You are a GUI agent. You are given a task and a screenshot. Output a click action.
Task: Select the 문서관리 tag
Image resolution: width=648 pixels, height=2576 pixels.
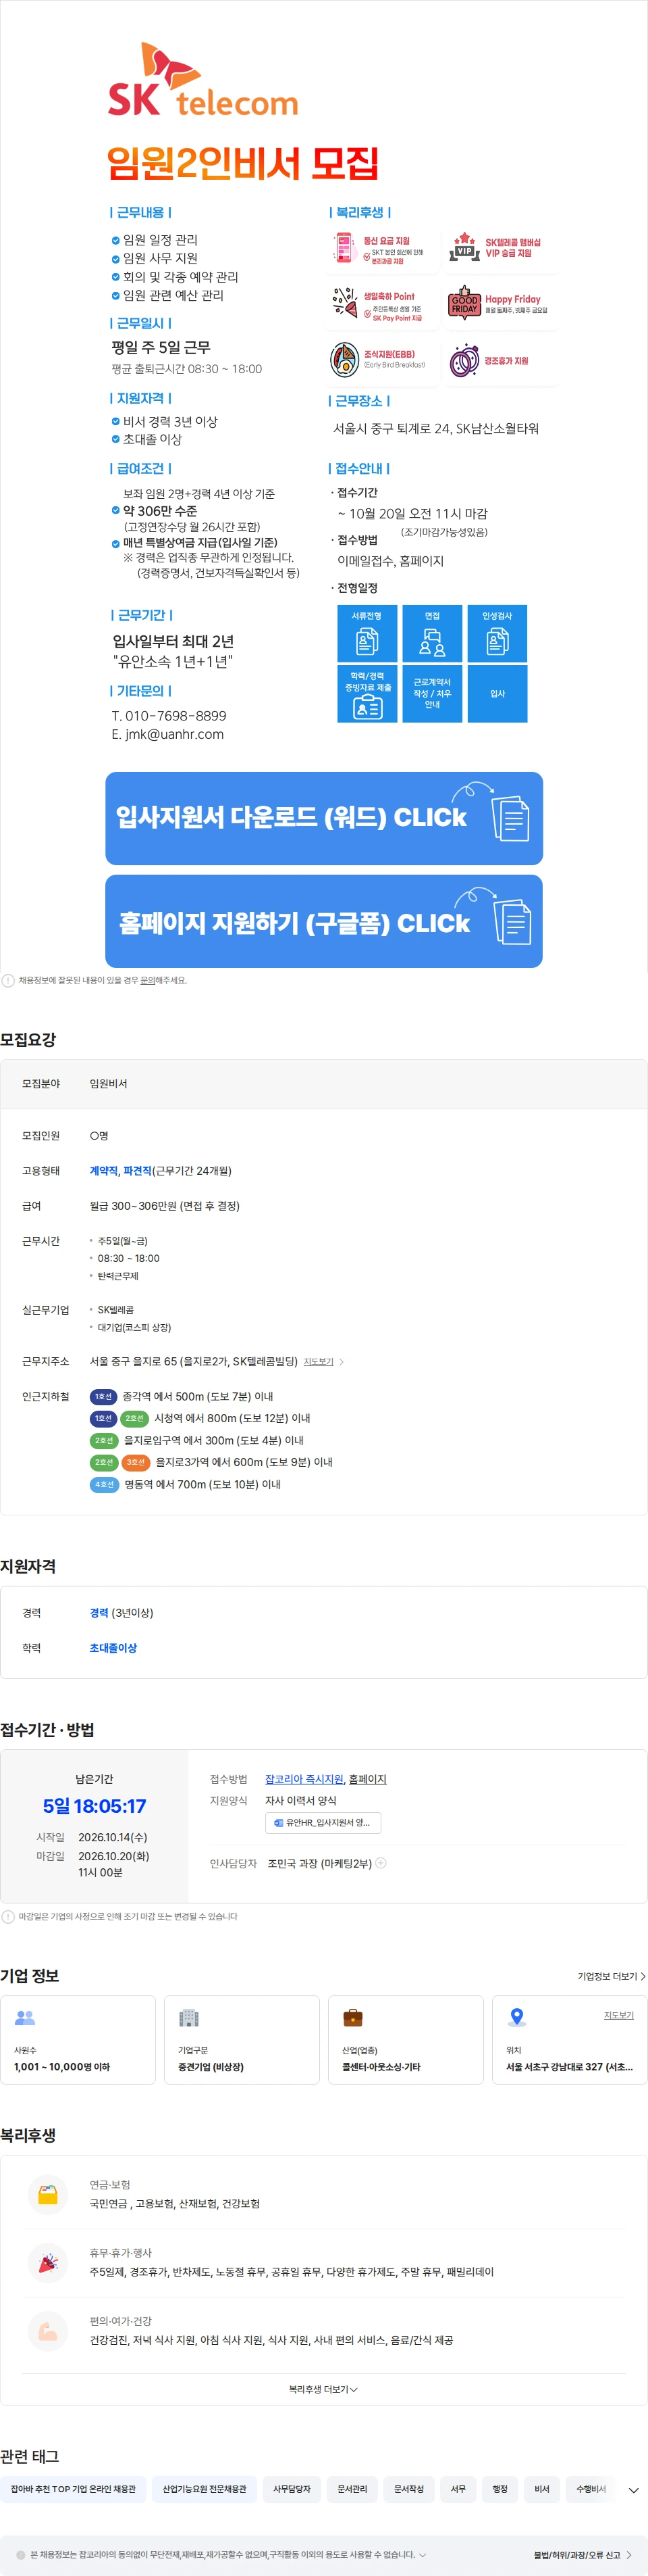(352, 2489)
